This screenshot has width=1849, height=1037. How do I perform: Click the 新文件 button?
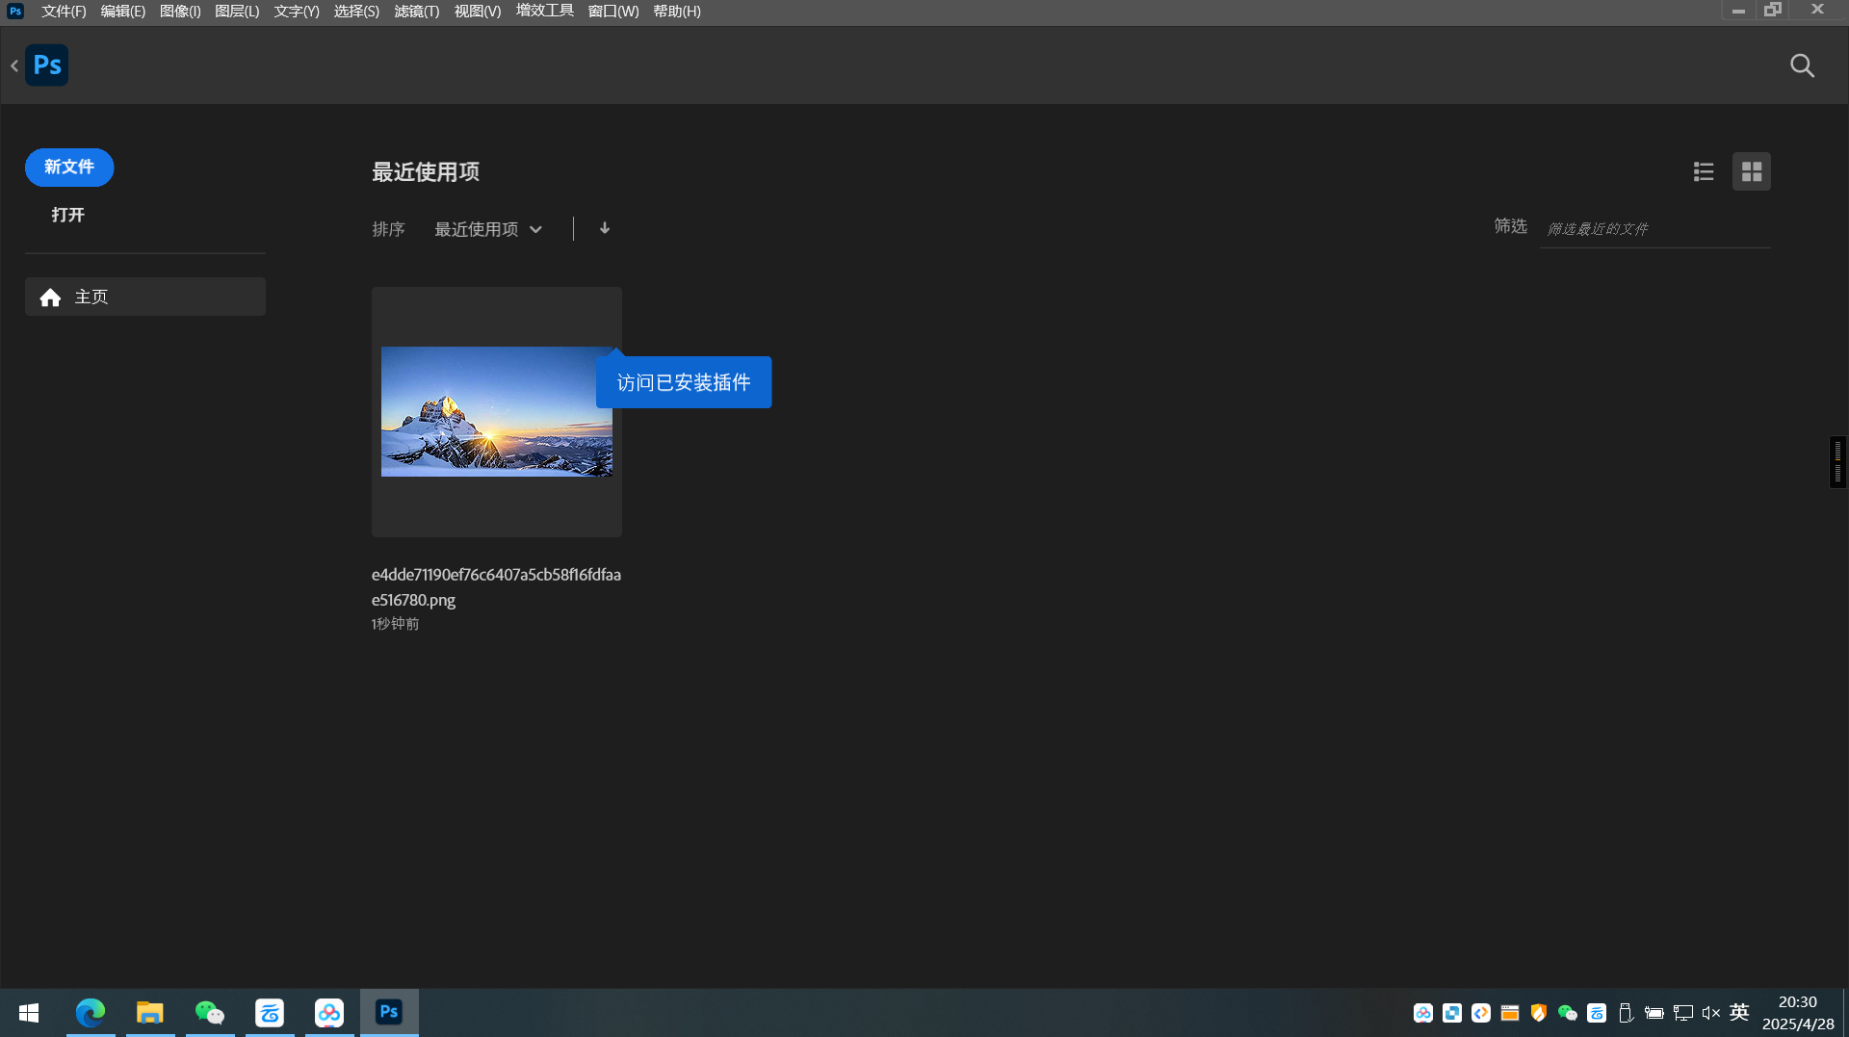coord(69,168)
